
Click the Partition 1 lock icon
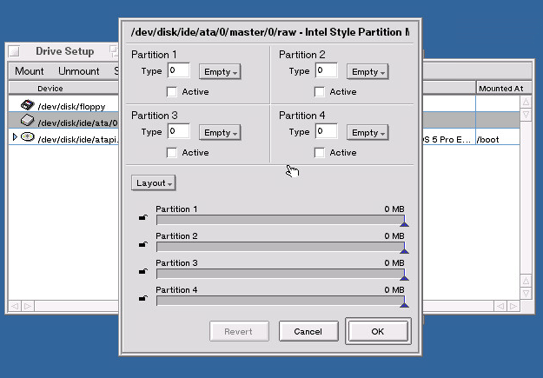click(143, 218)
